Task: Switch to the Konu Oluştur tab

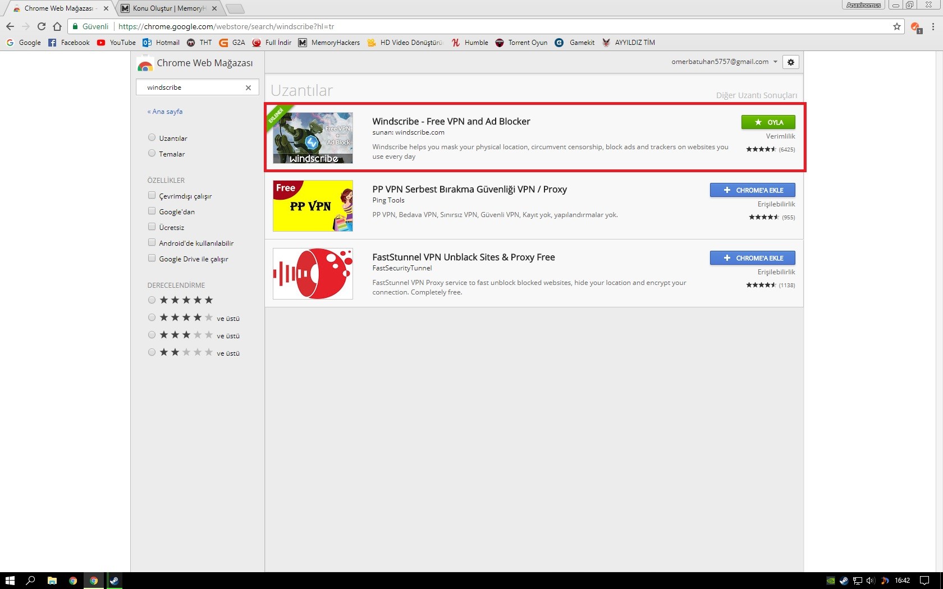Action: pos(168,8)
